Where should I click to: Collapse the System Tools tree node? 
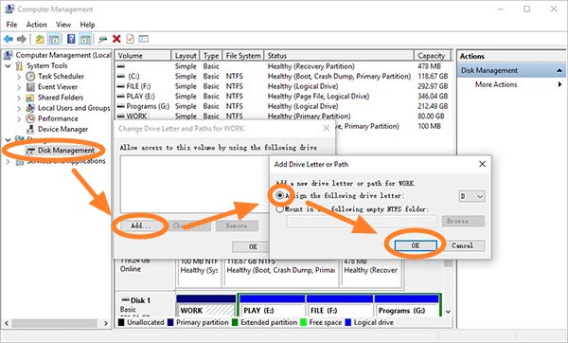pyautogui.click(x=8, y=66)
